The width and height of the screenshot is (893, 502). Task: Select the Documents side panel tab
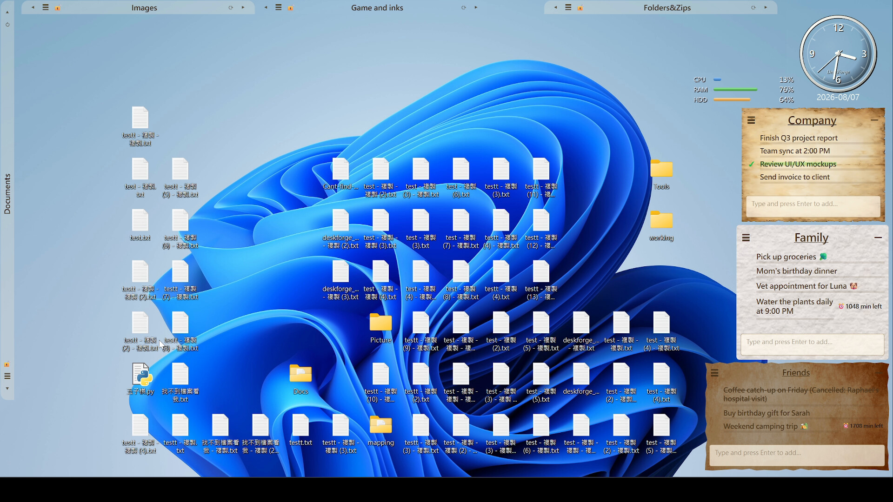tap(7, 194)
